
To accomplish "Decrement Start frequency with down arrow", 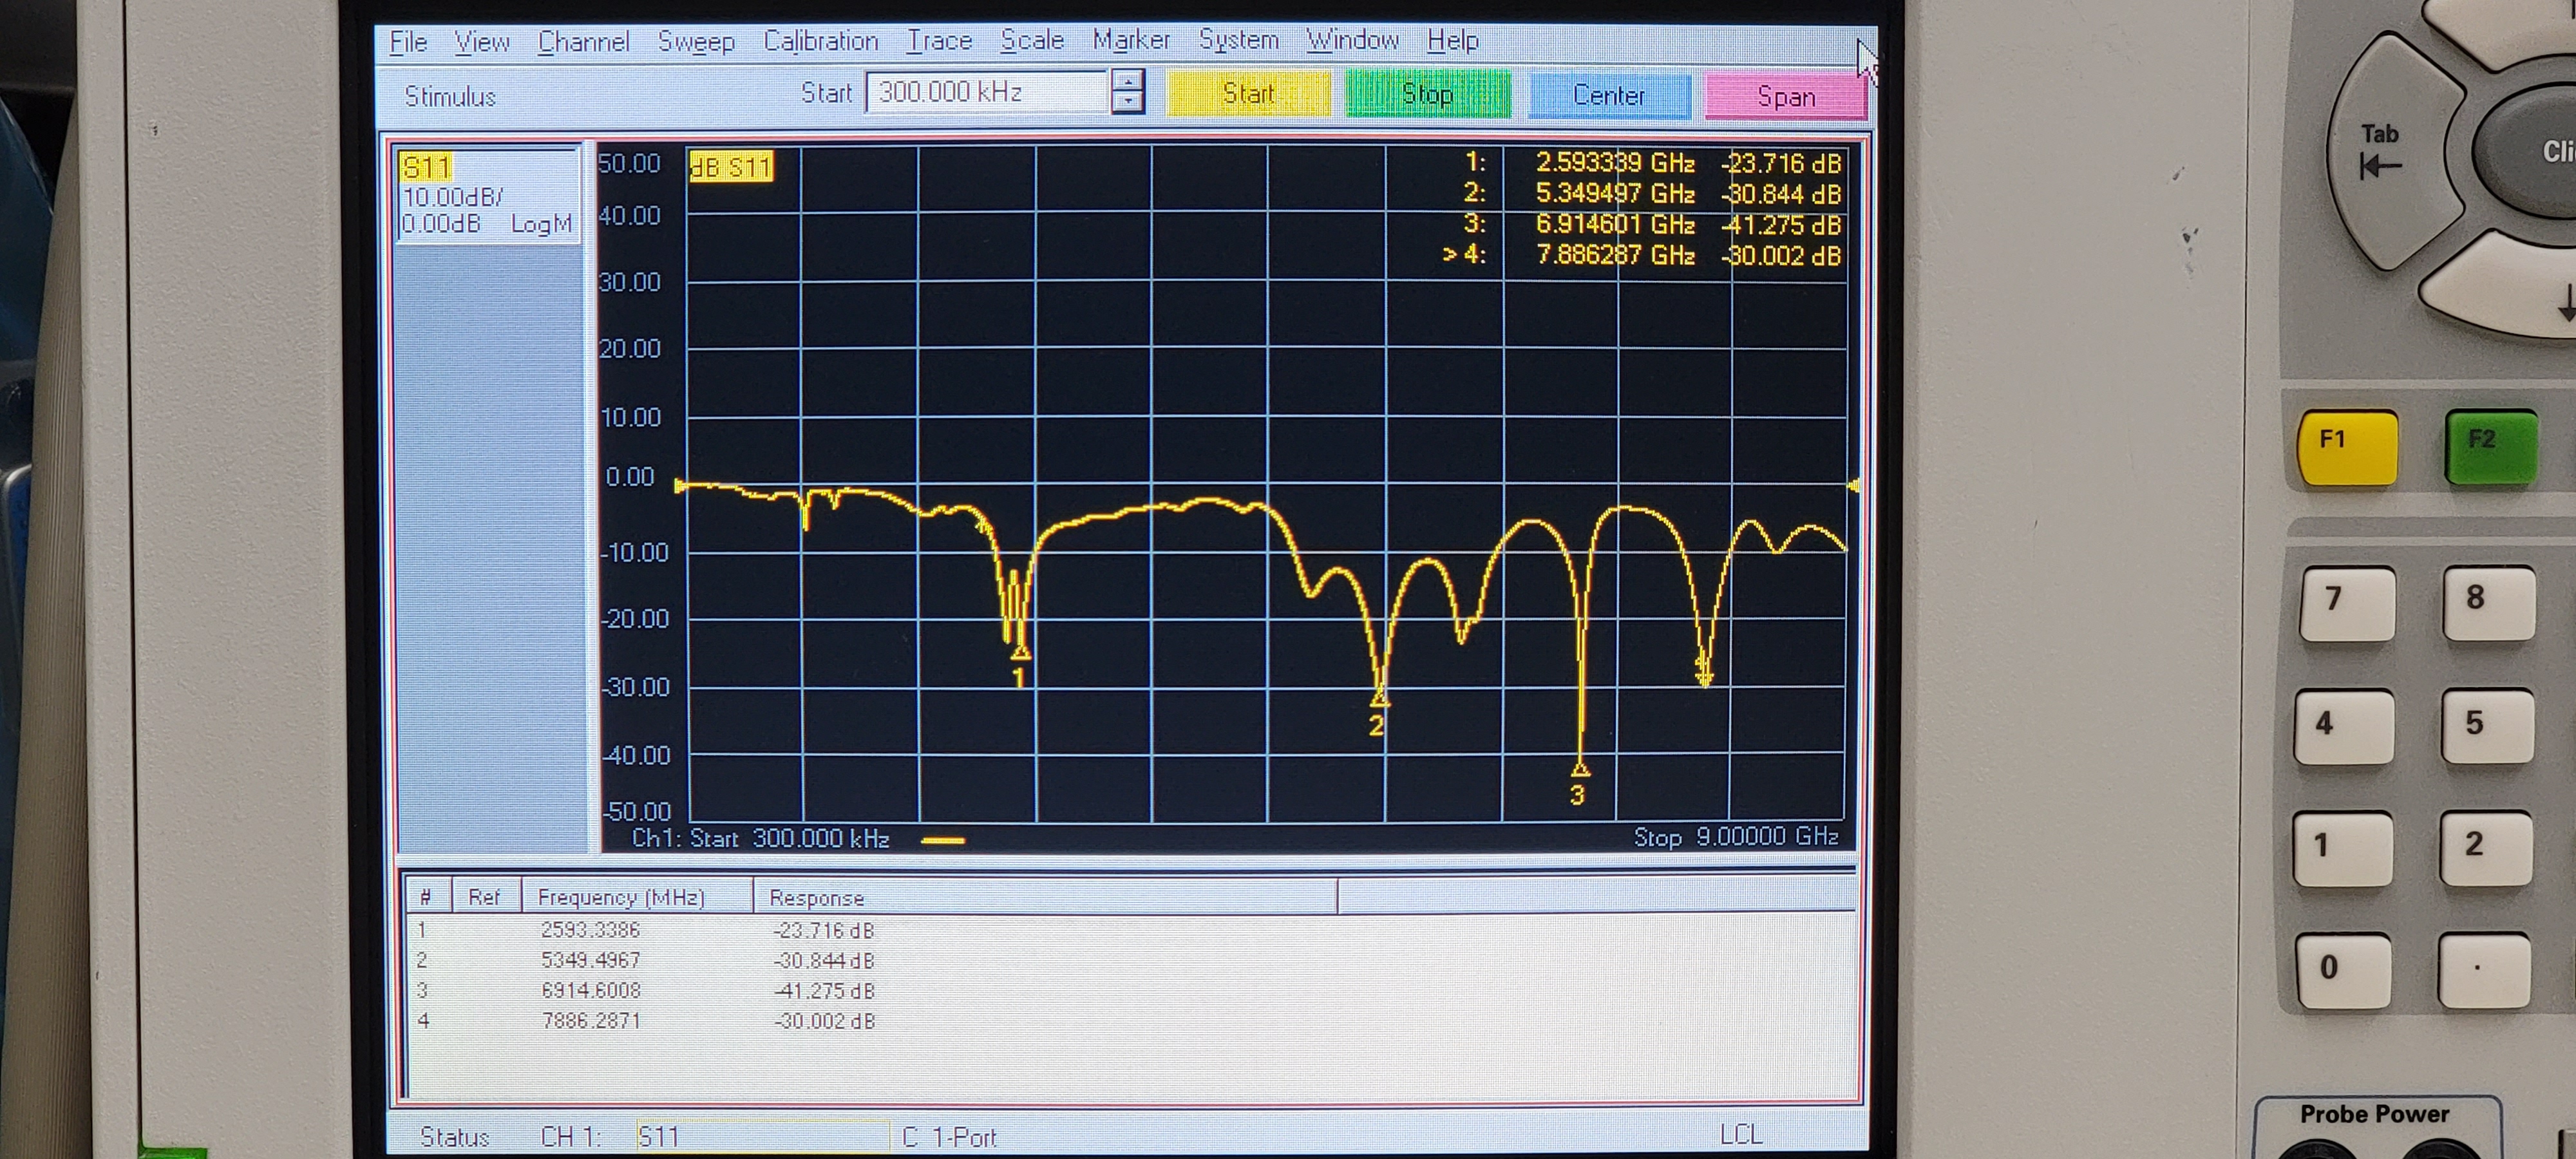I will (1128, 102).
